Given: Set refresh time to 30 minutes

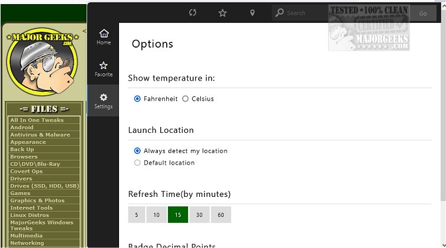Looking at the screenshot, I should (200, 215).
